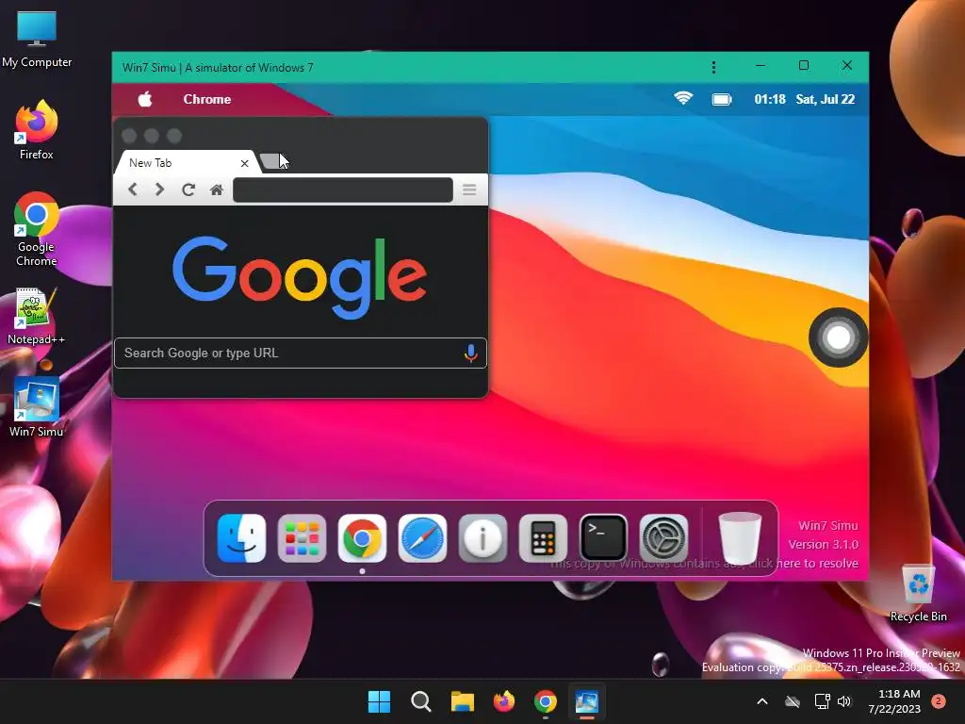Open the Windows Start menu
The height and width of the screenshot is (724, 965).
pyautogui.click(x=379, y=701)
